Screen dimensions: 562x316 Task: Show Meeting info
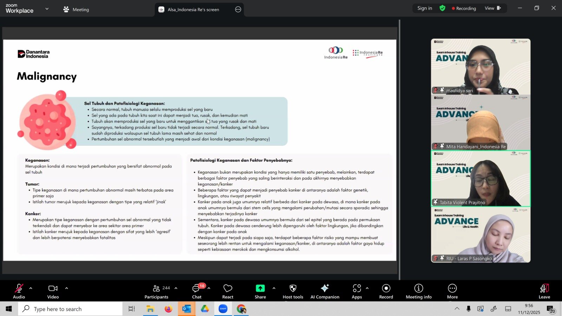(418, 291)
